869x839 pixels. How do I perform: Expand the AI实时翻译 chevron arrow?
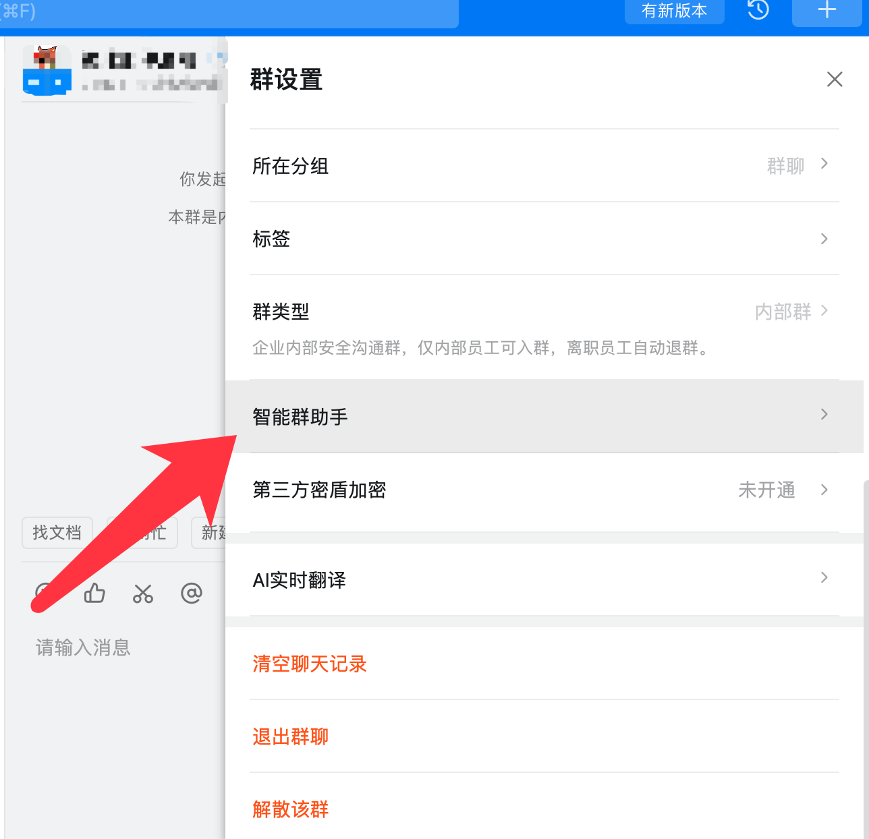click(824, 577)
